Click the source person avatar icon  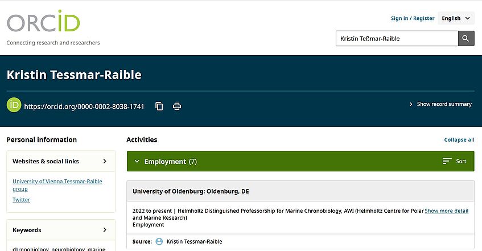coord(159,242)
